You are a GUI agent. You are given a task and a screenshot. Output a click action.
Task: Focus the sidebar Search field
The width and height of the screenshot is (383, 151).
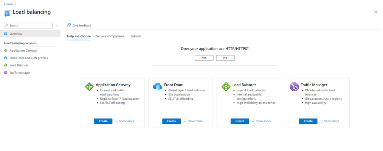28,25
